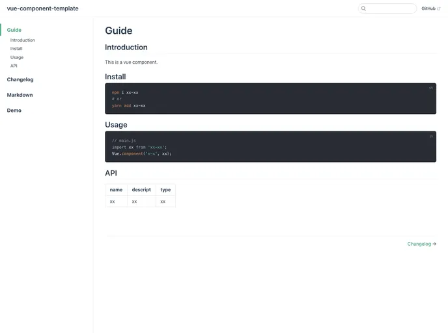Image resolution: width=448 pixels, height=333 pixels.
Task: Click the search magnifier icon
Action: (x=364, y=8)
